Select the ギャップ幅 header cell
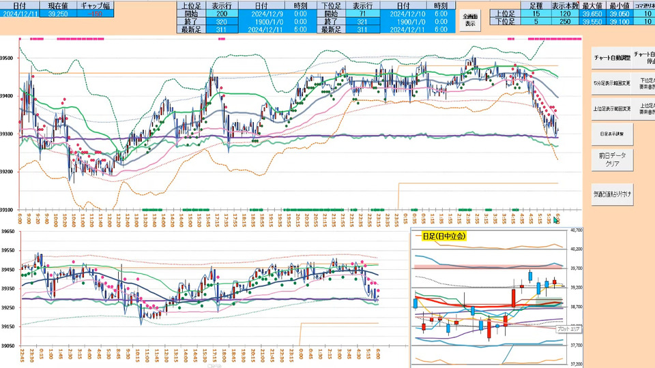The width and height of the screenshot is (655, 368). 96,6
